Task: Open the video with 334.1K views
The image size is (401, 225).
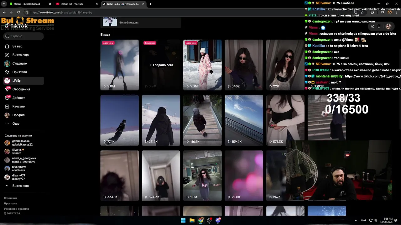Action: 119,176
